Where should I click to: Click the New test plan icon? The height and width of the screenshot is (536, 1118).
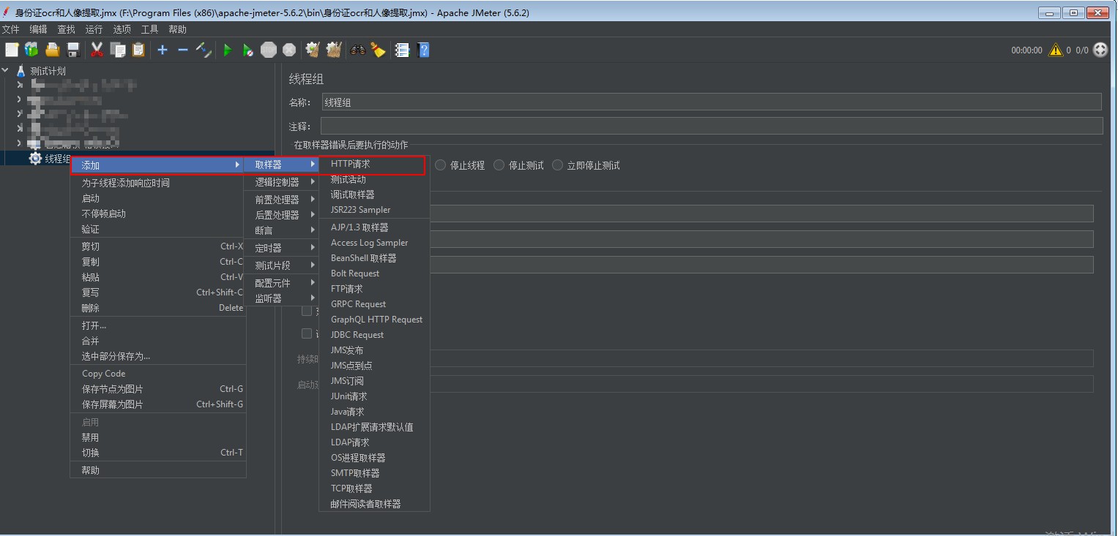pyautogui.click(x=11, y=50)
